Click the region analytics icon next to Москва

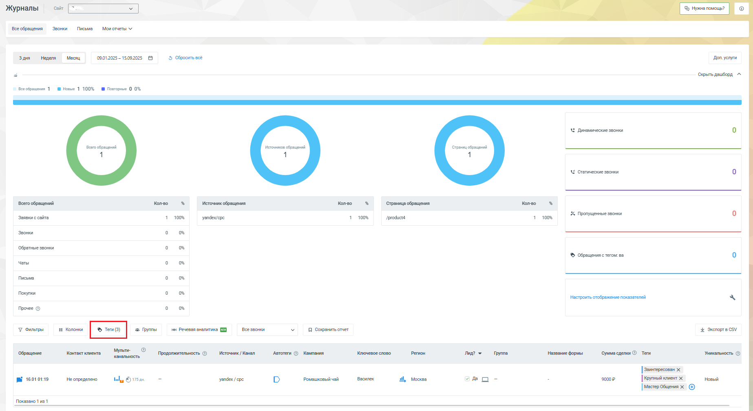[x=402, y=379]
